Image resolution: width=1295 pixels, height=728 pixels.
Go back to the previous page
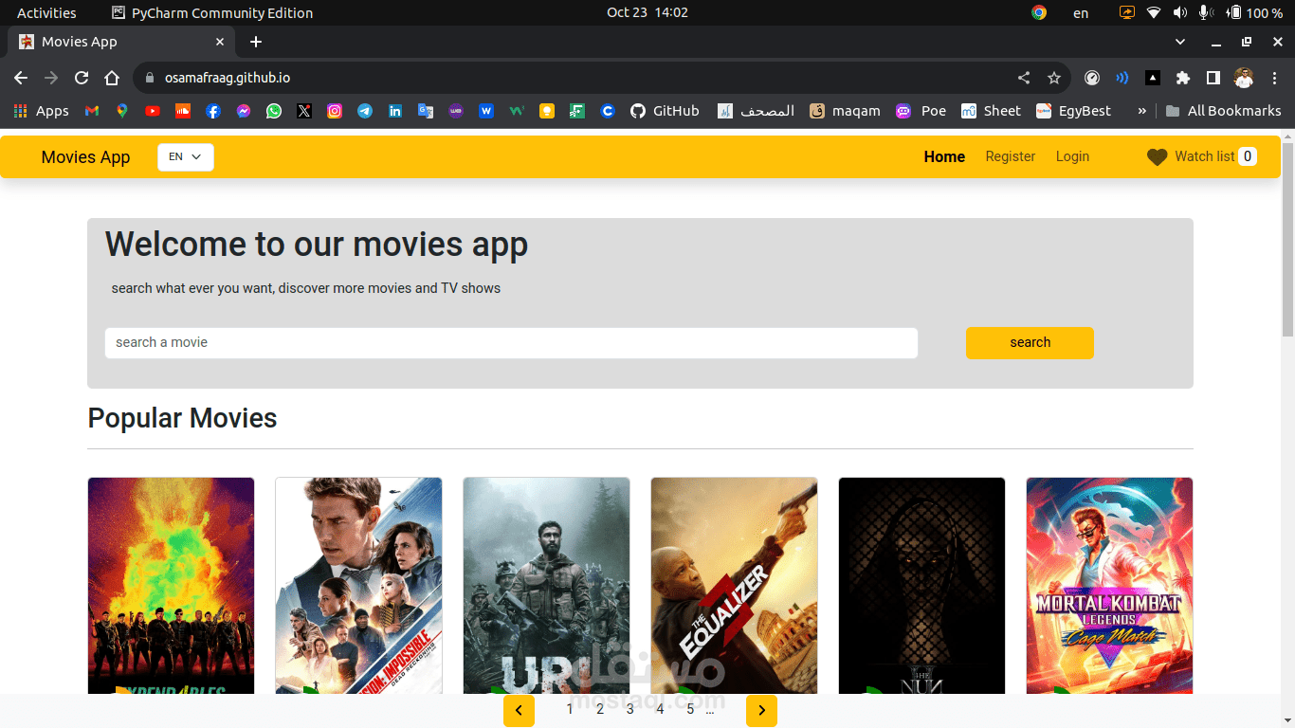[x=21, y=78]
